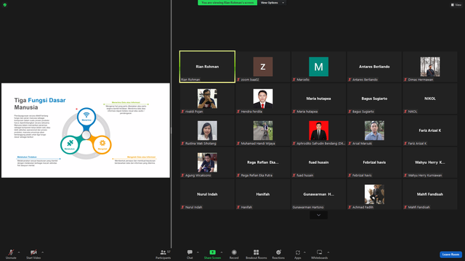The height and width of the screenshot is (261, 465).
Task: Select Muhamad Handi Wijaya's photo tile
Action: (263, 130)
